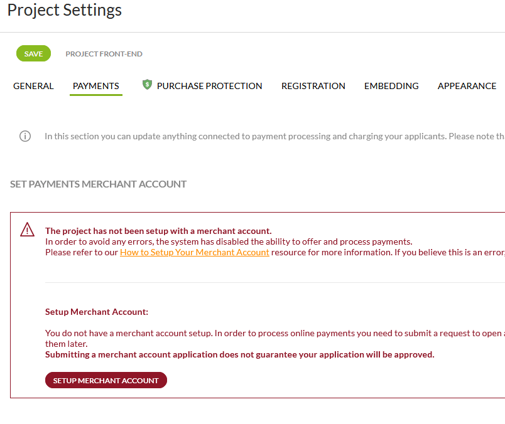This screenshot has width=505, height=424.
Task: Click the SETUP MERCHANT ACCOUNT button
Action: point(106,381)
